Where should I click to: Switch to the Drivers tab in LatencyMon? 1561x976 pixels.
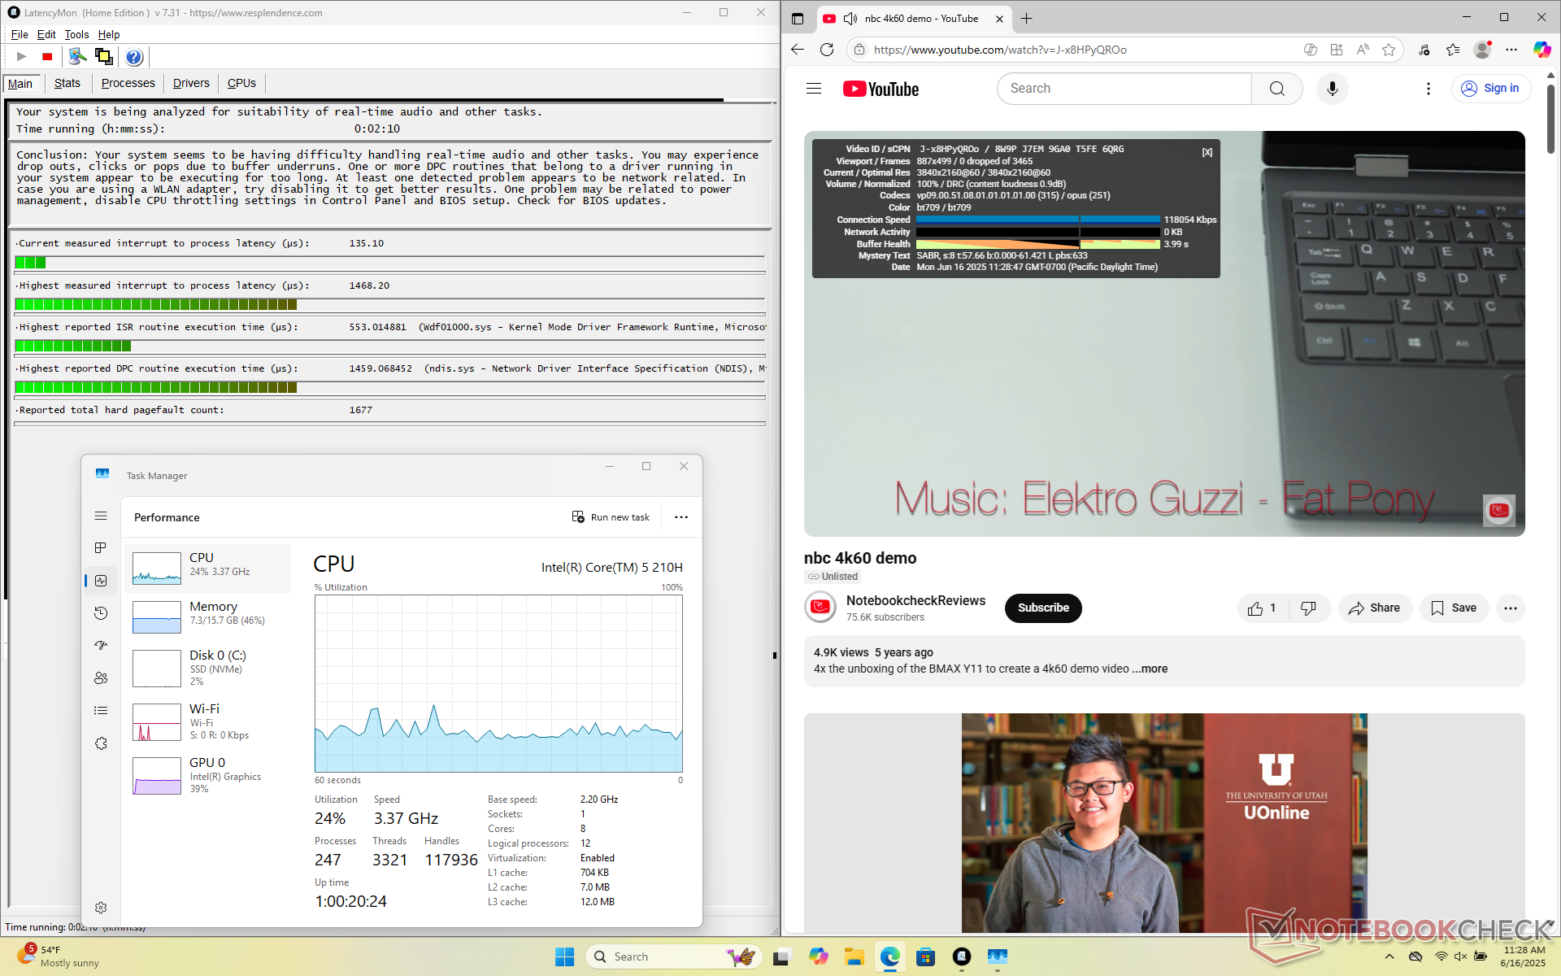[x=191, y=83]
